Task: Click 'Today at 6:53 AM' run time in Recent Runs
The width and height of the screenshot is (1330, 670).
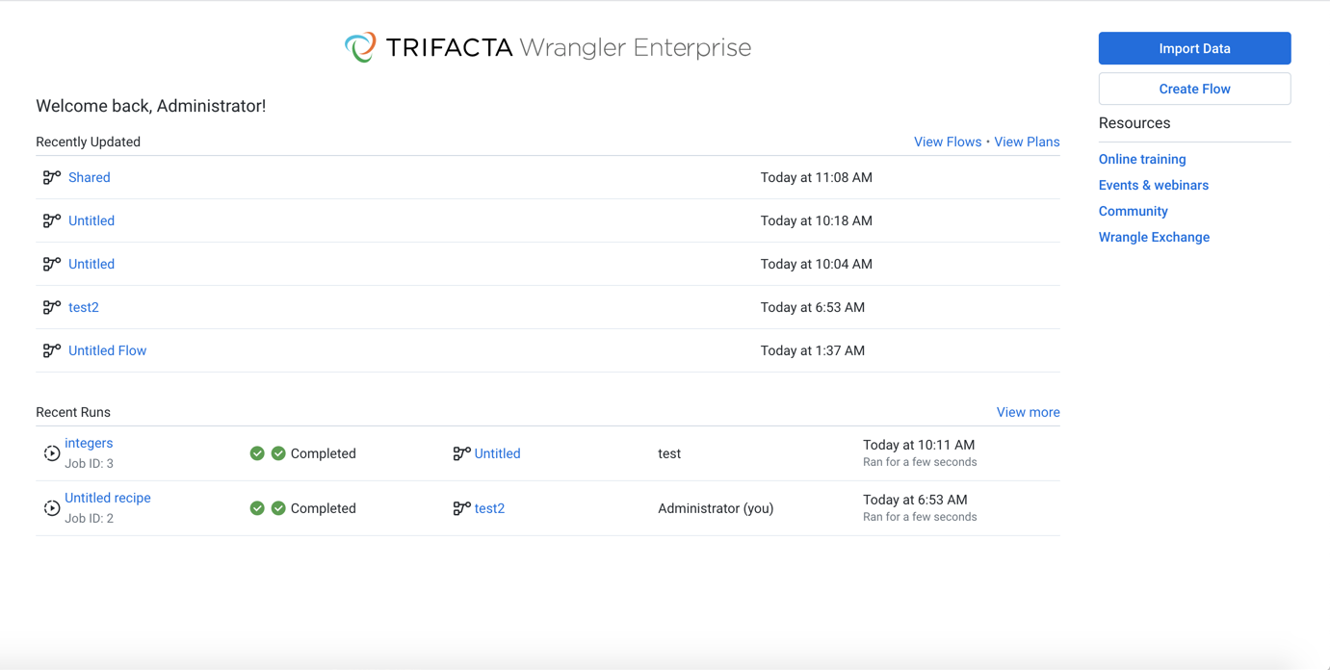Action: click(915, 500)
